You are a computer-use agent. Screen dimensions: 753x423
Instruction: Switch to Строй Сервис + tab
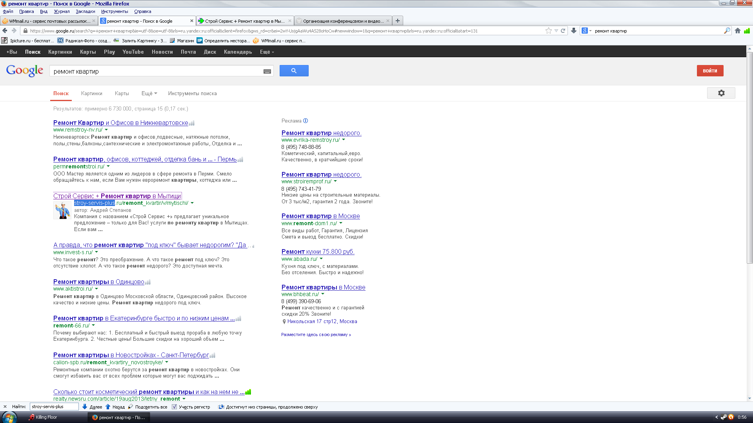(x=245, y=21)
